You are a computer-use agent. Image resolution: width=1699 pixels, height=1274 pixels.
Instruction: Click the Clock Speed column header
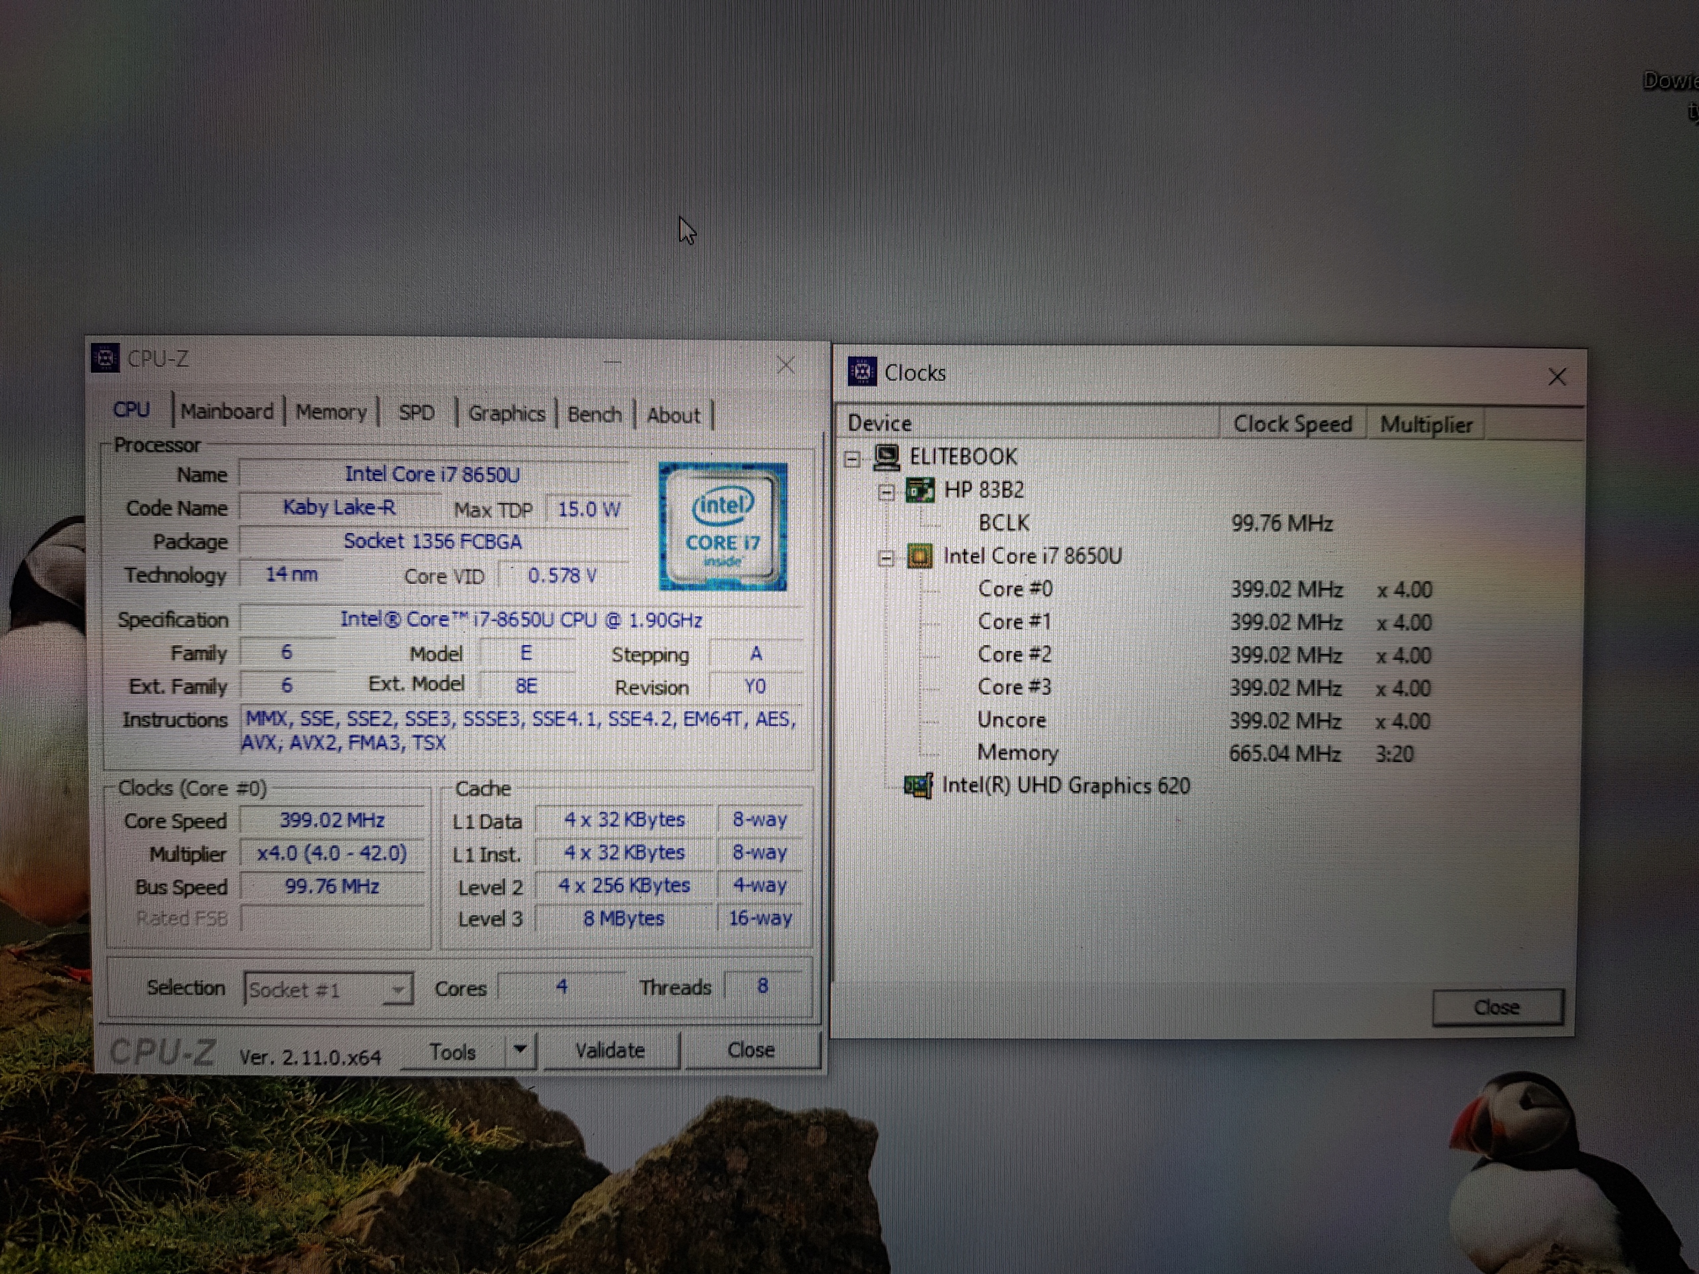(x=1292, y=424)
